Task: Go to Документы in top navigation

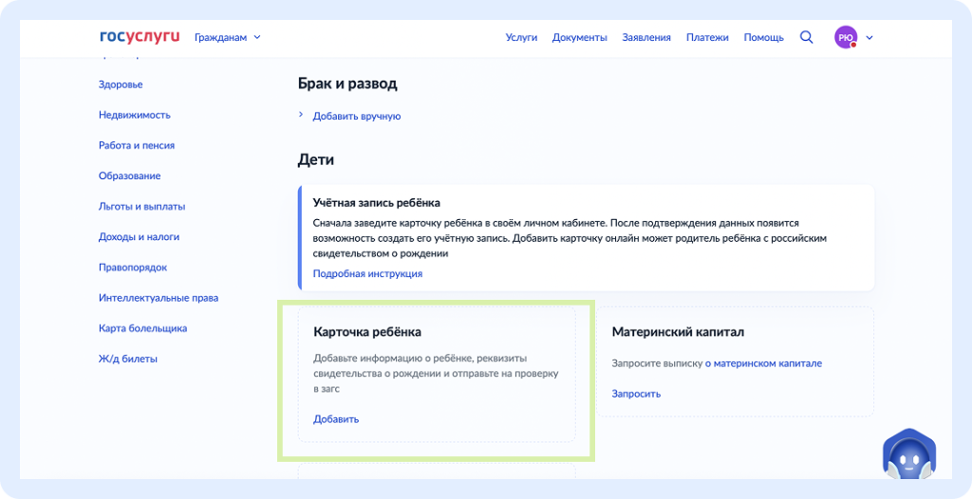Action: [579, 37]
